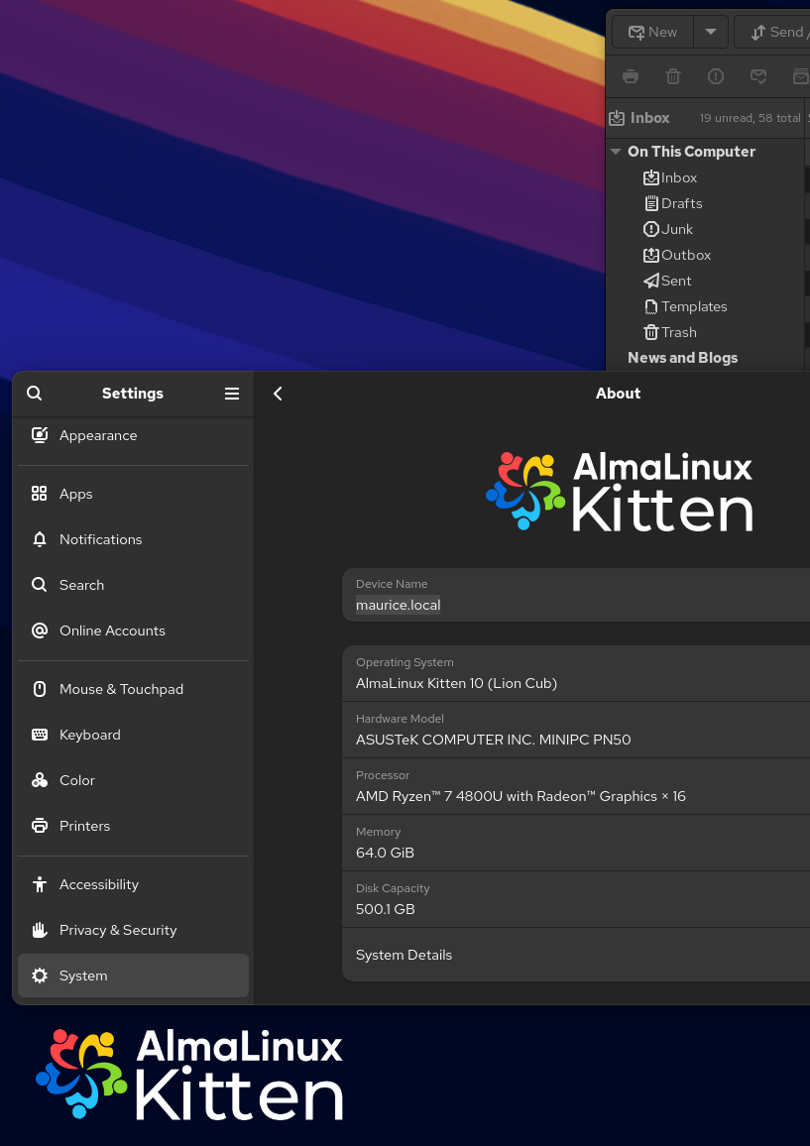The image size is (810, 1146).
Task: Click not-junk envelope icon in mail toolbar
Action: [x=758, y=76]
